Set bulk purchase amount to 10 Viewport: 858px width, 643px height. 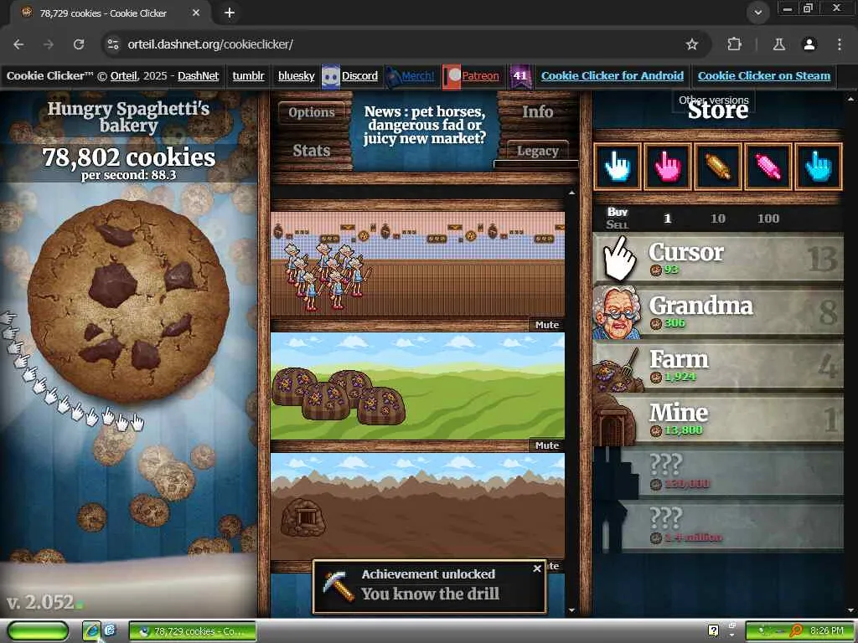717,219
